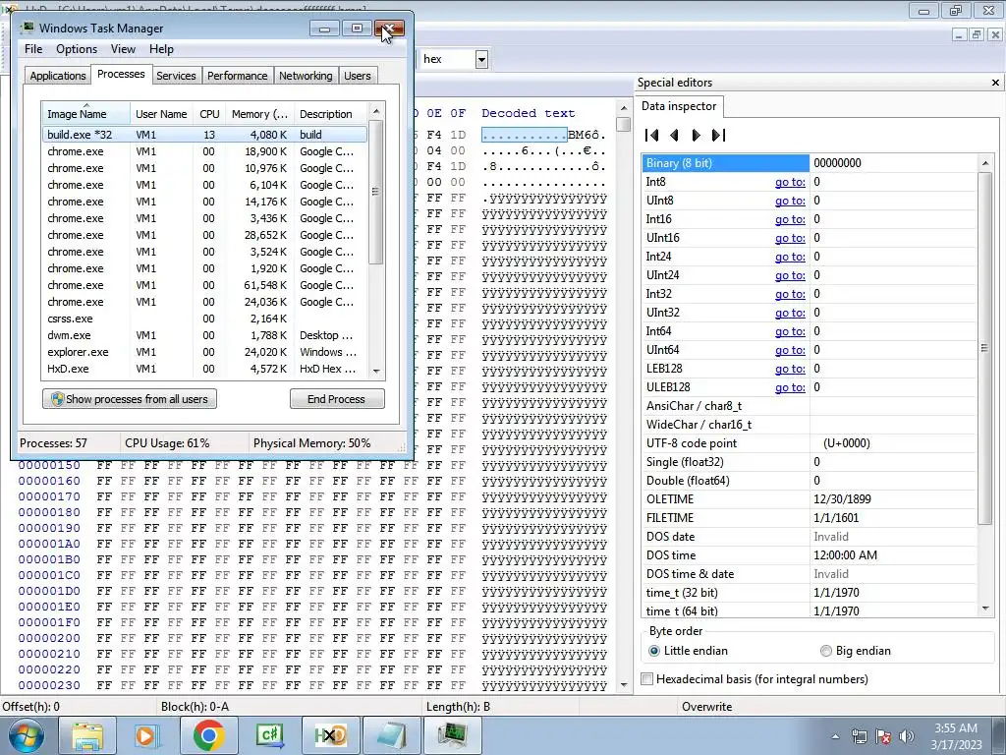Go to next byte in Data inspector

697,135
